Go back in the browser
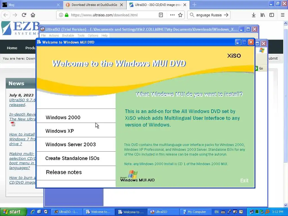 pos(6,15)
